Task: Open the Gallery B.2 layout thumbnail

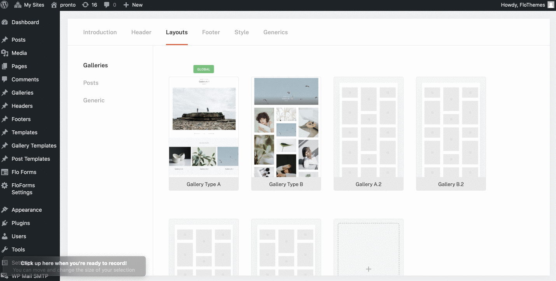Action: (451, 133)
